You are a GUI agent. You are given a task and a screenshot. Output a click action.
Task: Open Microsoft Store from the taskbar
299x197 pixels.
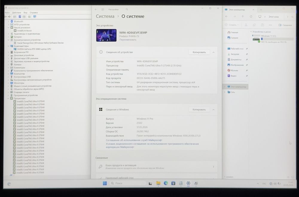click(x=173, y=183)
